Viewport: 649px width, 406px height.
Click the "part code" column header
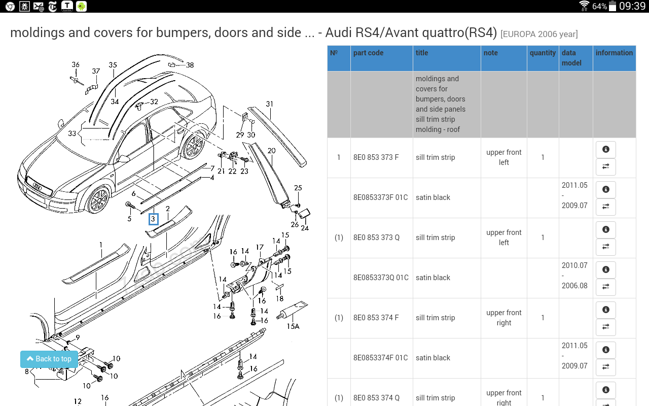click(x=369, y=53)
